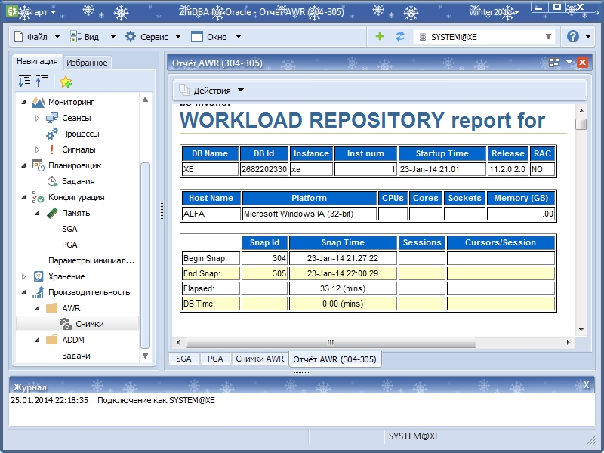This screenshot has height=453, width=604.
Task: Click report scroll right arrow
Action: [x=569, y=342]
